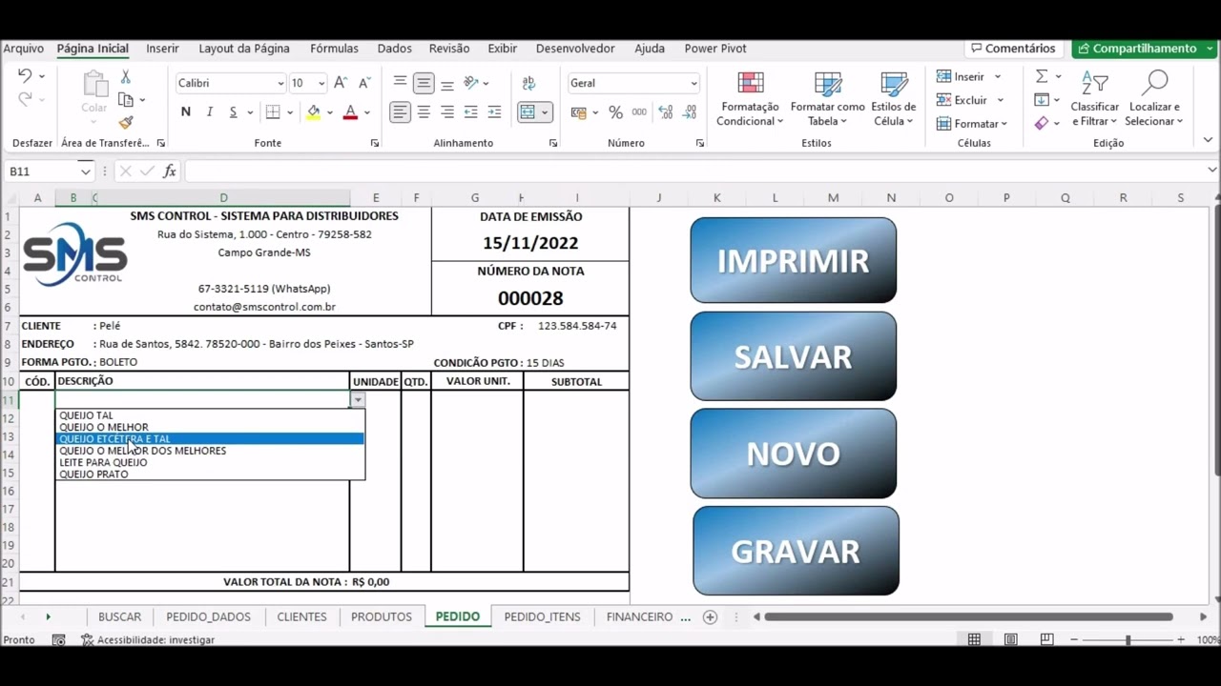This screenshot has height=686, width=1221.
Task: Click the cell B11 validation dropdown arrow
Action: point(358,400)
